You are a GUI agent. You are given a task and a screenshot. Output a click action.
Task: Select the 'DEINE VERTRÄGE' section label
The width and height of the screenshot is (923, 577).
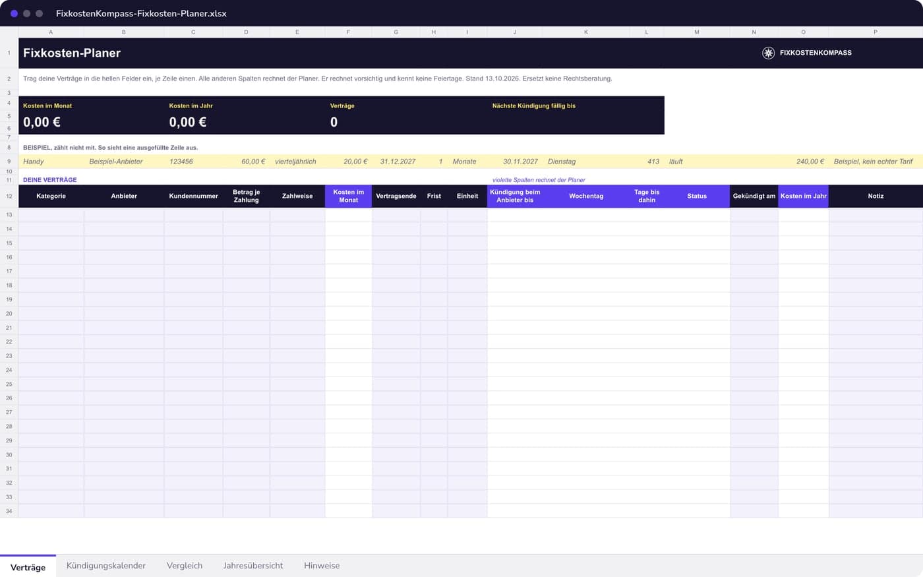point(50,180)
